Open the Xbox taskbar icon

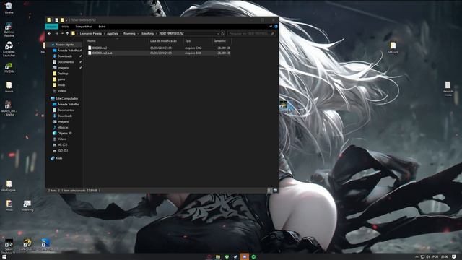[227, 257]
